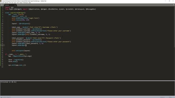
Task: Go to next tab with right arrow
Action: [x=2, y=5]
